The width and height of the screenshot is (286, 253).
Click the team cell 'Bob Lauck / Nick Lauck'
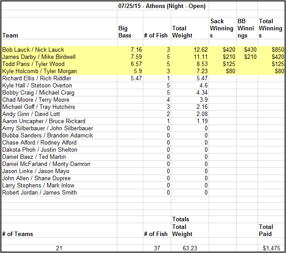[33, 50]
